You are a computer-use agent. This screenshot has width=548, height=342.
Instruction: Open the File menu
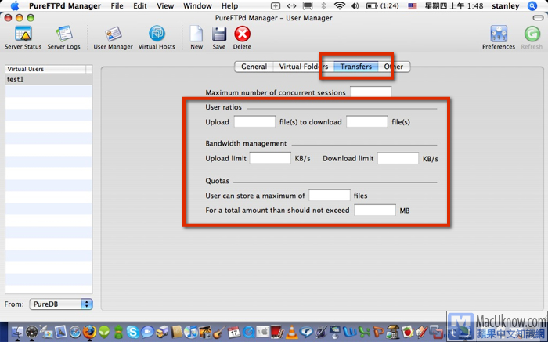point(117,6)
